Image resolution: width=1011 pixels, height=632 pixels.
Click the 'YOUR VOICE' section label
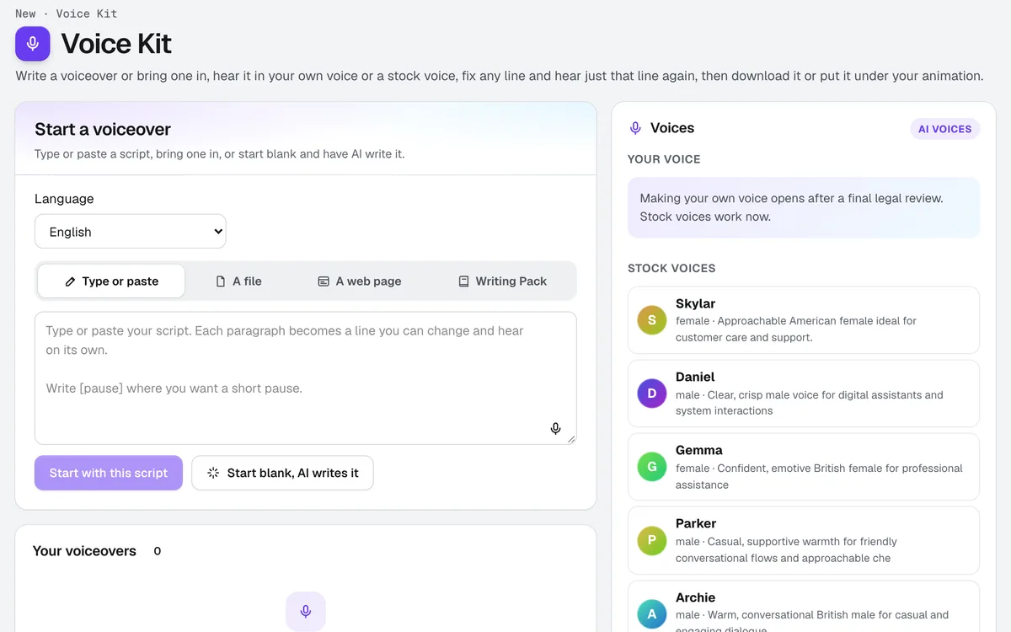click(664, 159)
